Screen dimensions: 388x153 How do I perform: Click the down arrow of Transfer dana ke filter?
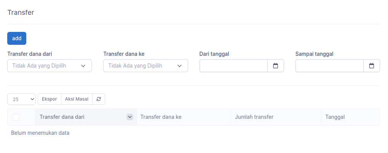point(180,66)
